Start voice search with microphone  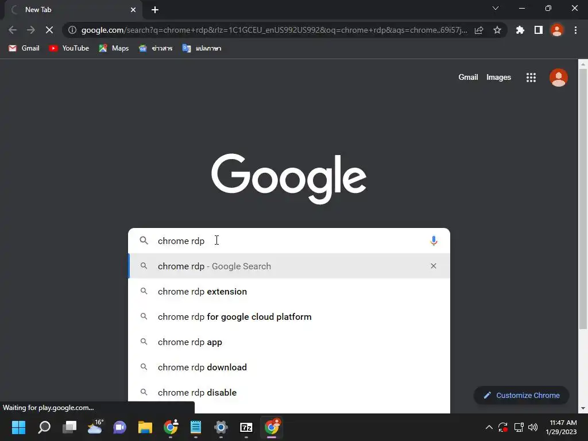434,241
